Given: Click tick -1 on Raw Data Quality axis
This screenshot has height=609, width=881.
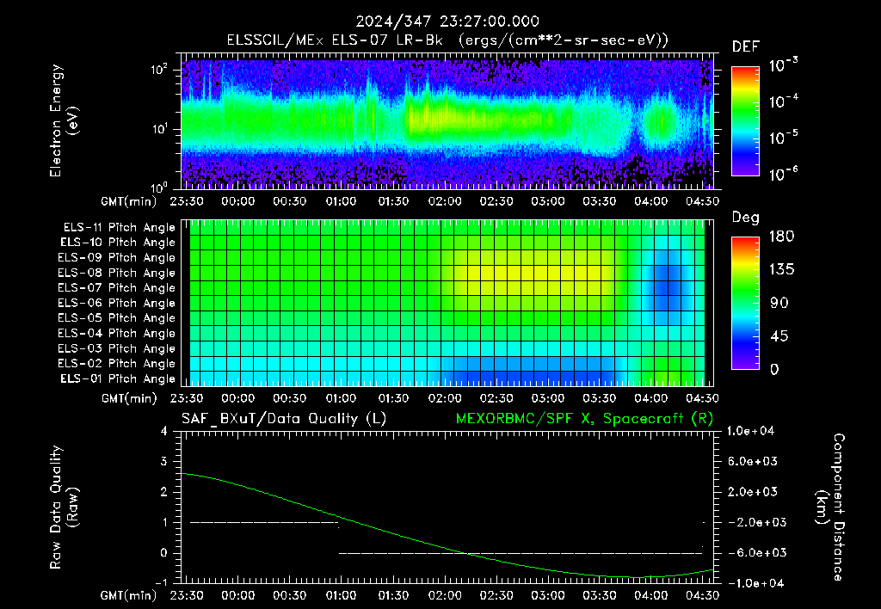Looking at the screenshot, I should pyautogui.click(x=161, y=583).
